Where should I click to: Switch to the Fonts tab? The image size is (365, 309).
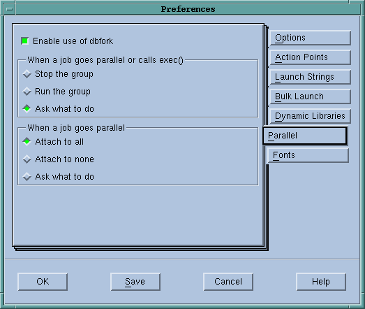coord(308,155)
